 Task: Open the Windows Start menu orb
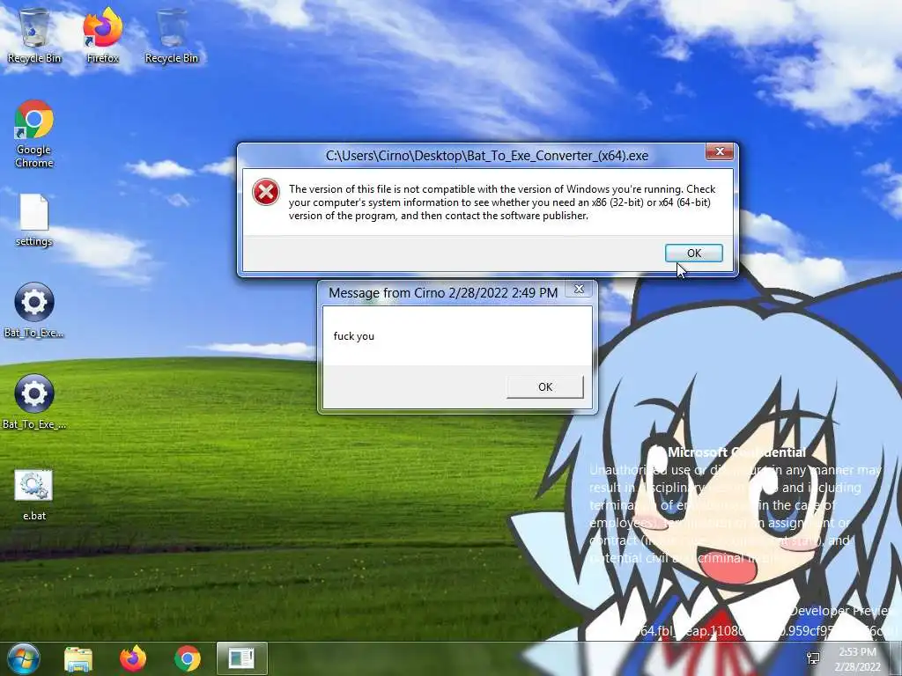23,659
